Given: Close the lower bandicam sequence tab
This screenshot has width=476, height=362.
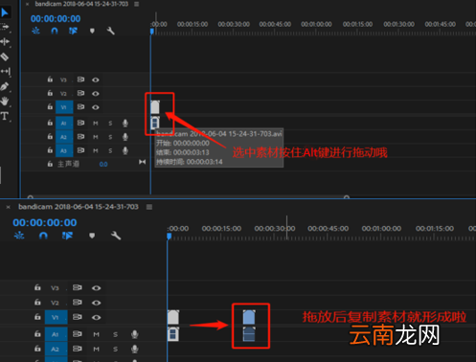Looking at the screenshot, I should point(9,207).
